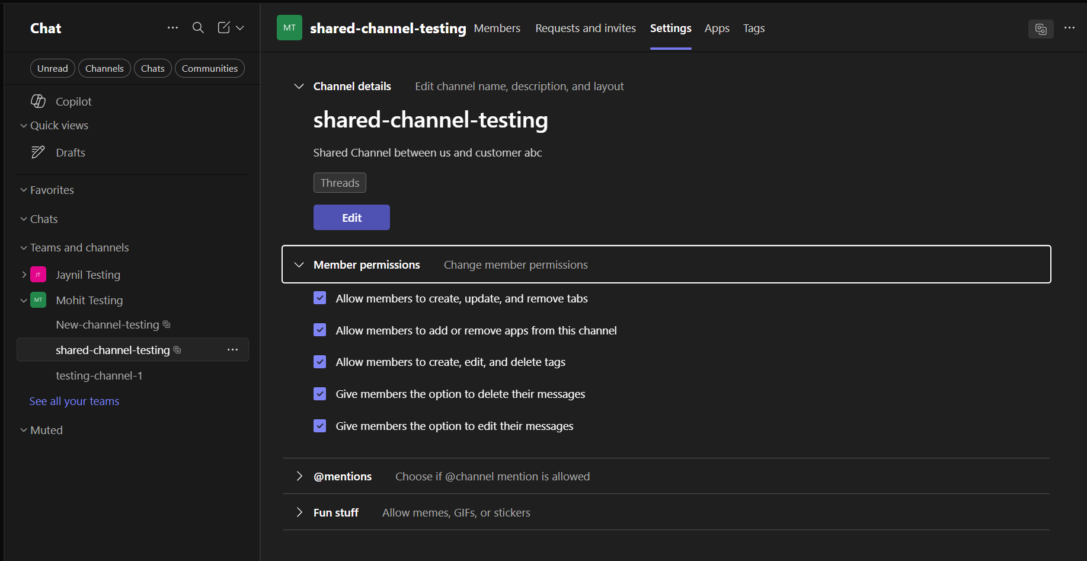Viewport: 1087px width, 561px height.
Task: Click the large shared-channel-testing heading in details
Action: pyautogui.click(x=430, y=120)
